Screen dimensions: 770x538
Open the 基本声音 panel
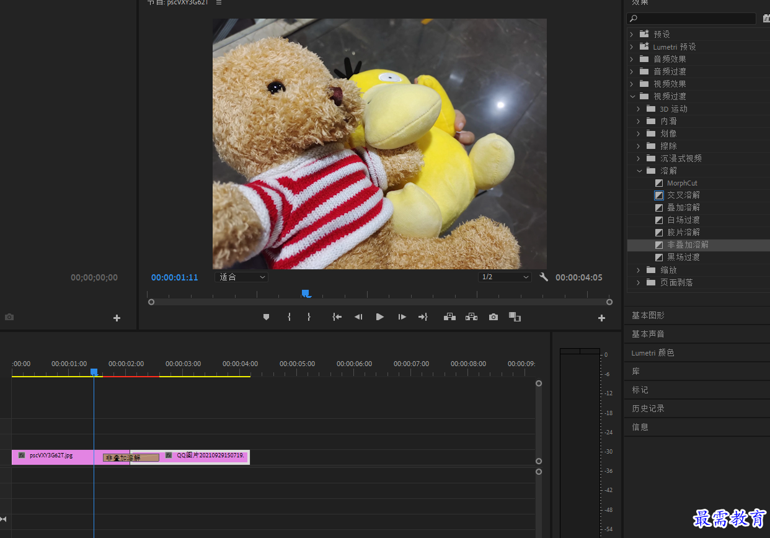coord(648,334)
